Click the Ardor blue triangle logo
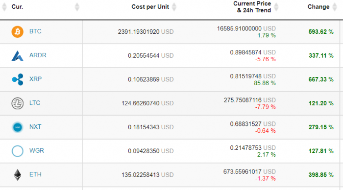This screenshot has width=343, height=190. coord(17,55)
